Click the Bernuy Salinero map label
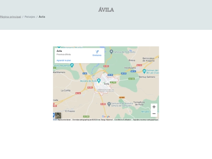The image size is (212, 159). [147, 77]
